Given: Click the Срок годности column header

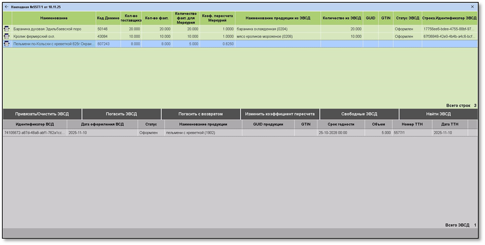Looking at the screenshot, I should (x=341, y=125).
